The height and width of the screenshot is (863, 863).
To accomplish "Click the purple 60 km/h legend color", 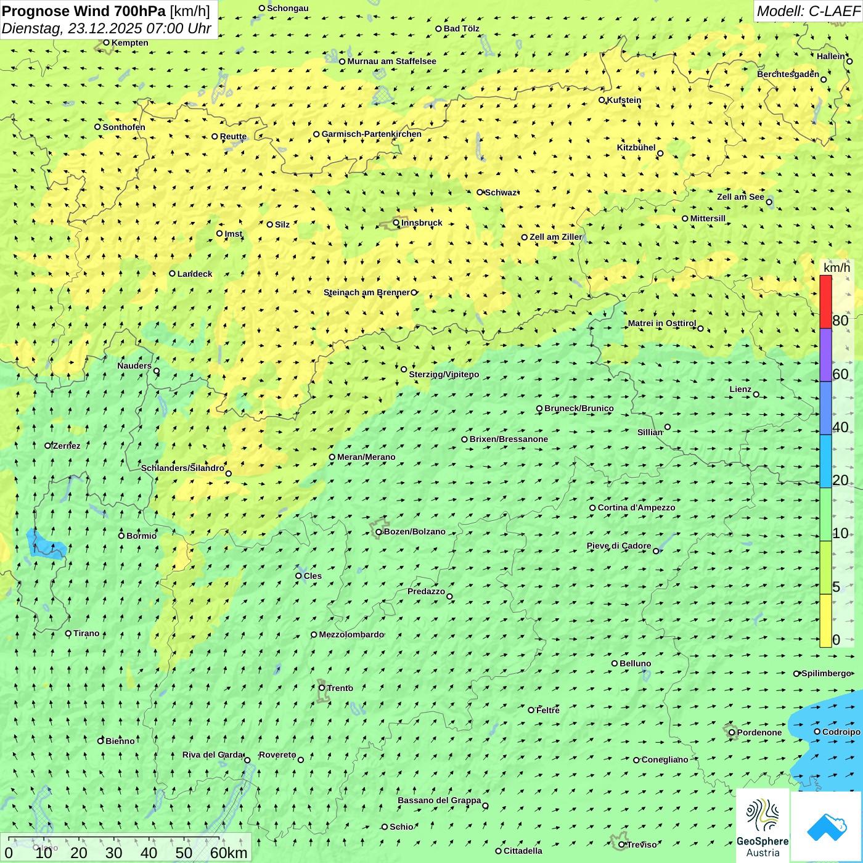I will [825, 355].
